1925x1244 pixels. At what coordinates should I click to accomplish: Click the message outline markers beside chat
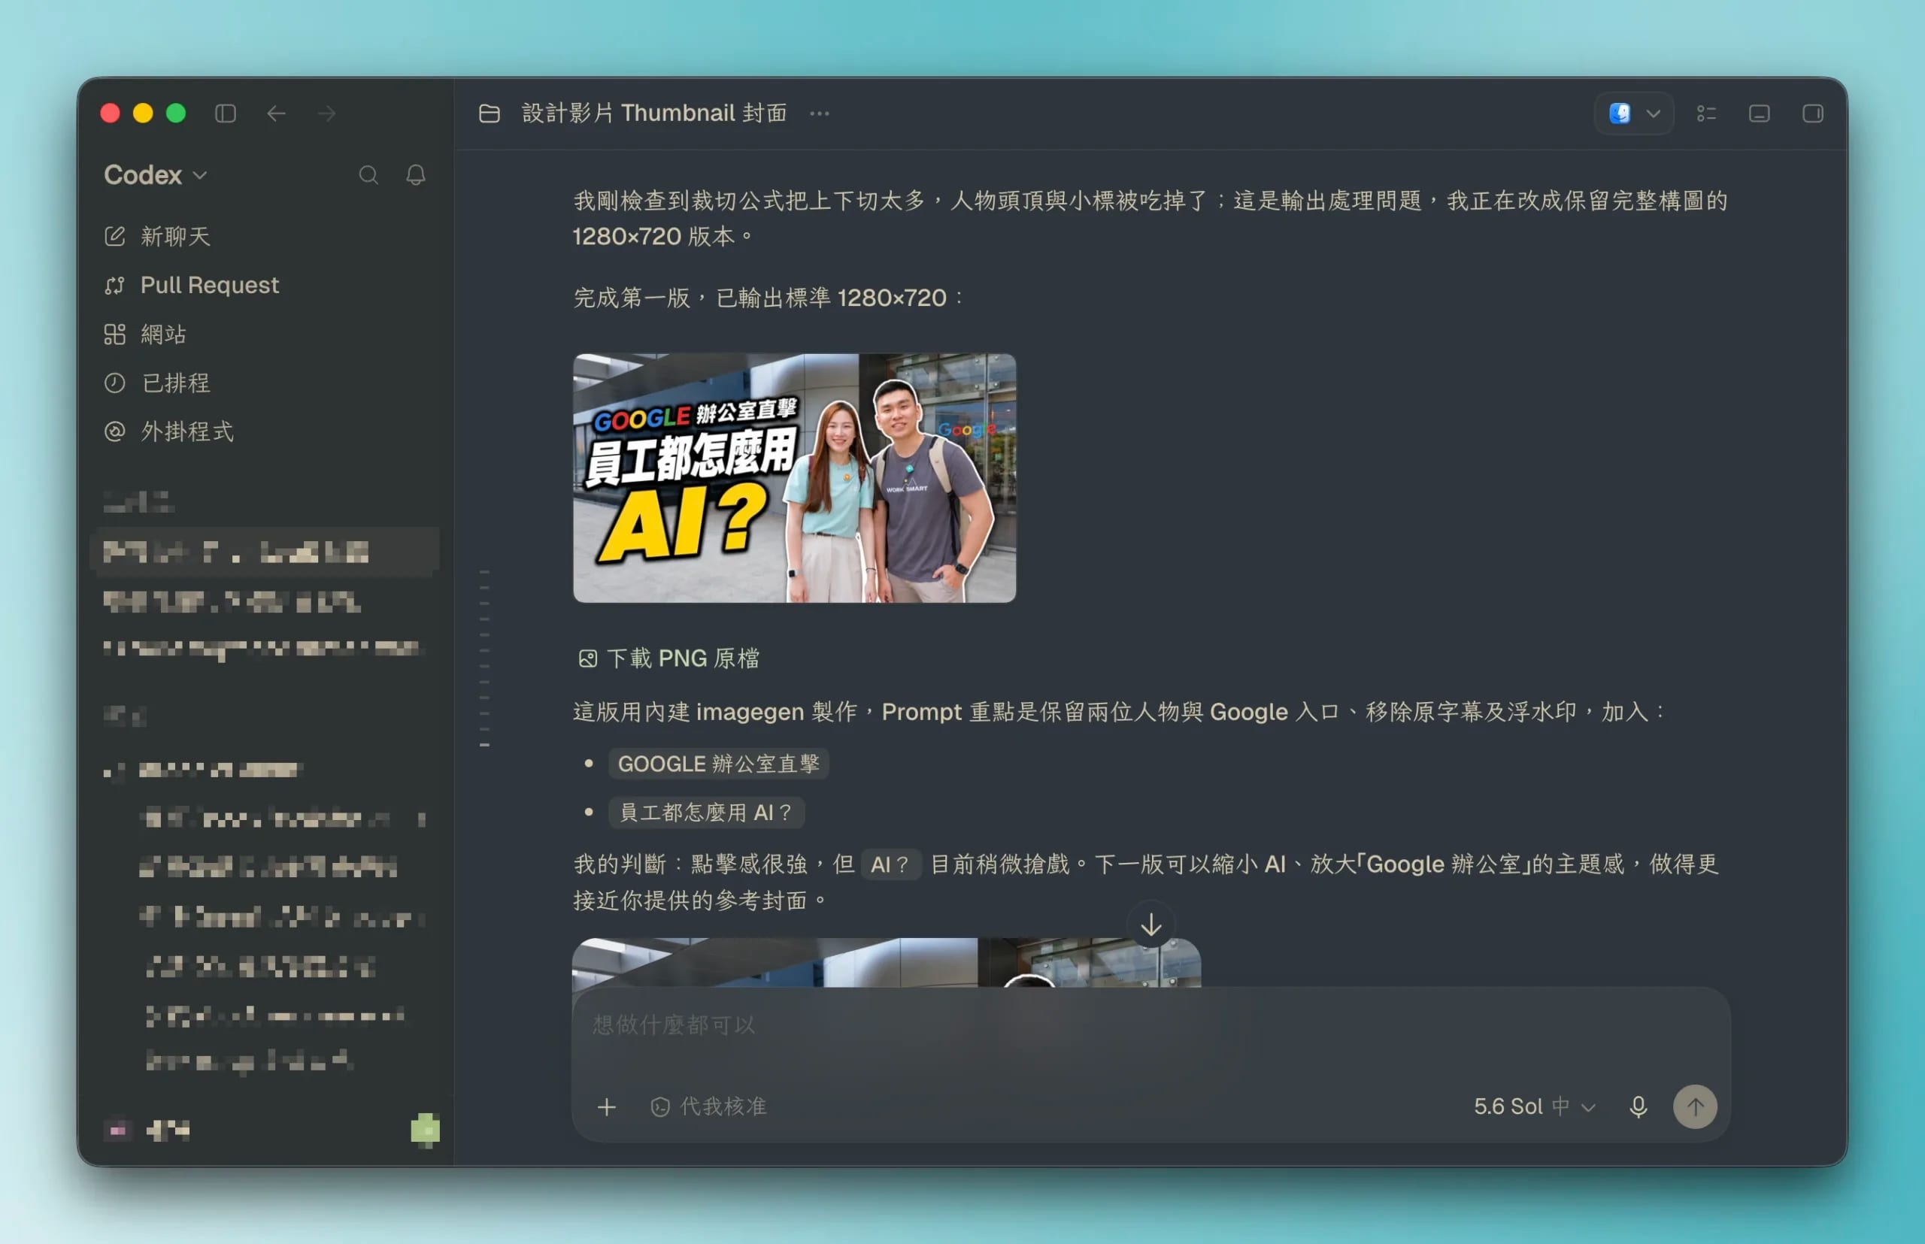[484, 658]
